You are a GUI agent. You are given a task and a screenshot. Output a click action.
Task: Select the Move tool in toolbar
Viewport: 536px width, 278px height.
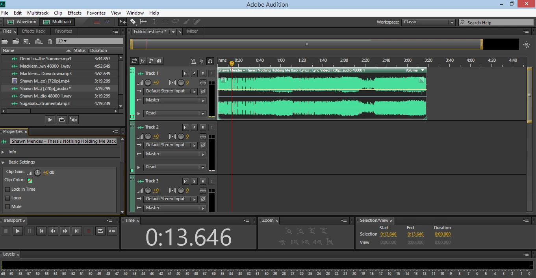(x=123, y=22)
